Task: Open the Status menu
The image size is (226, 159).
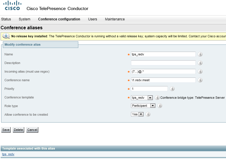Action: (6, 19)
